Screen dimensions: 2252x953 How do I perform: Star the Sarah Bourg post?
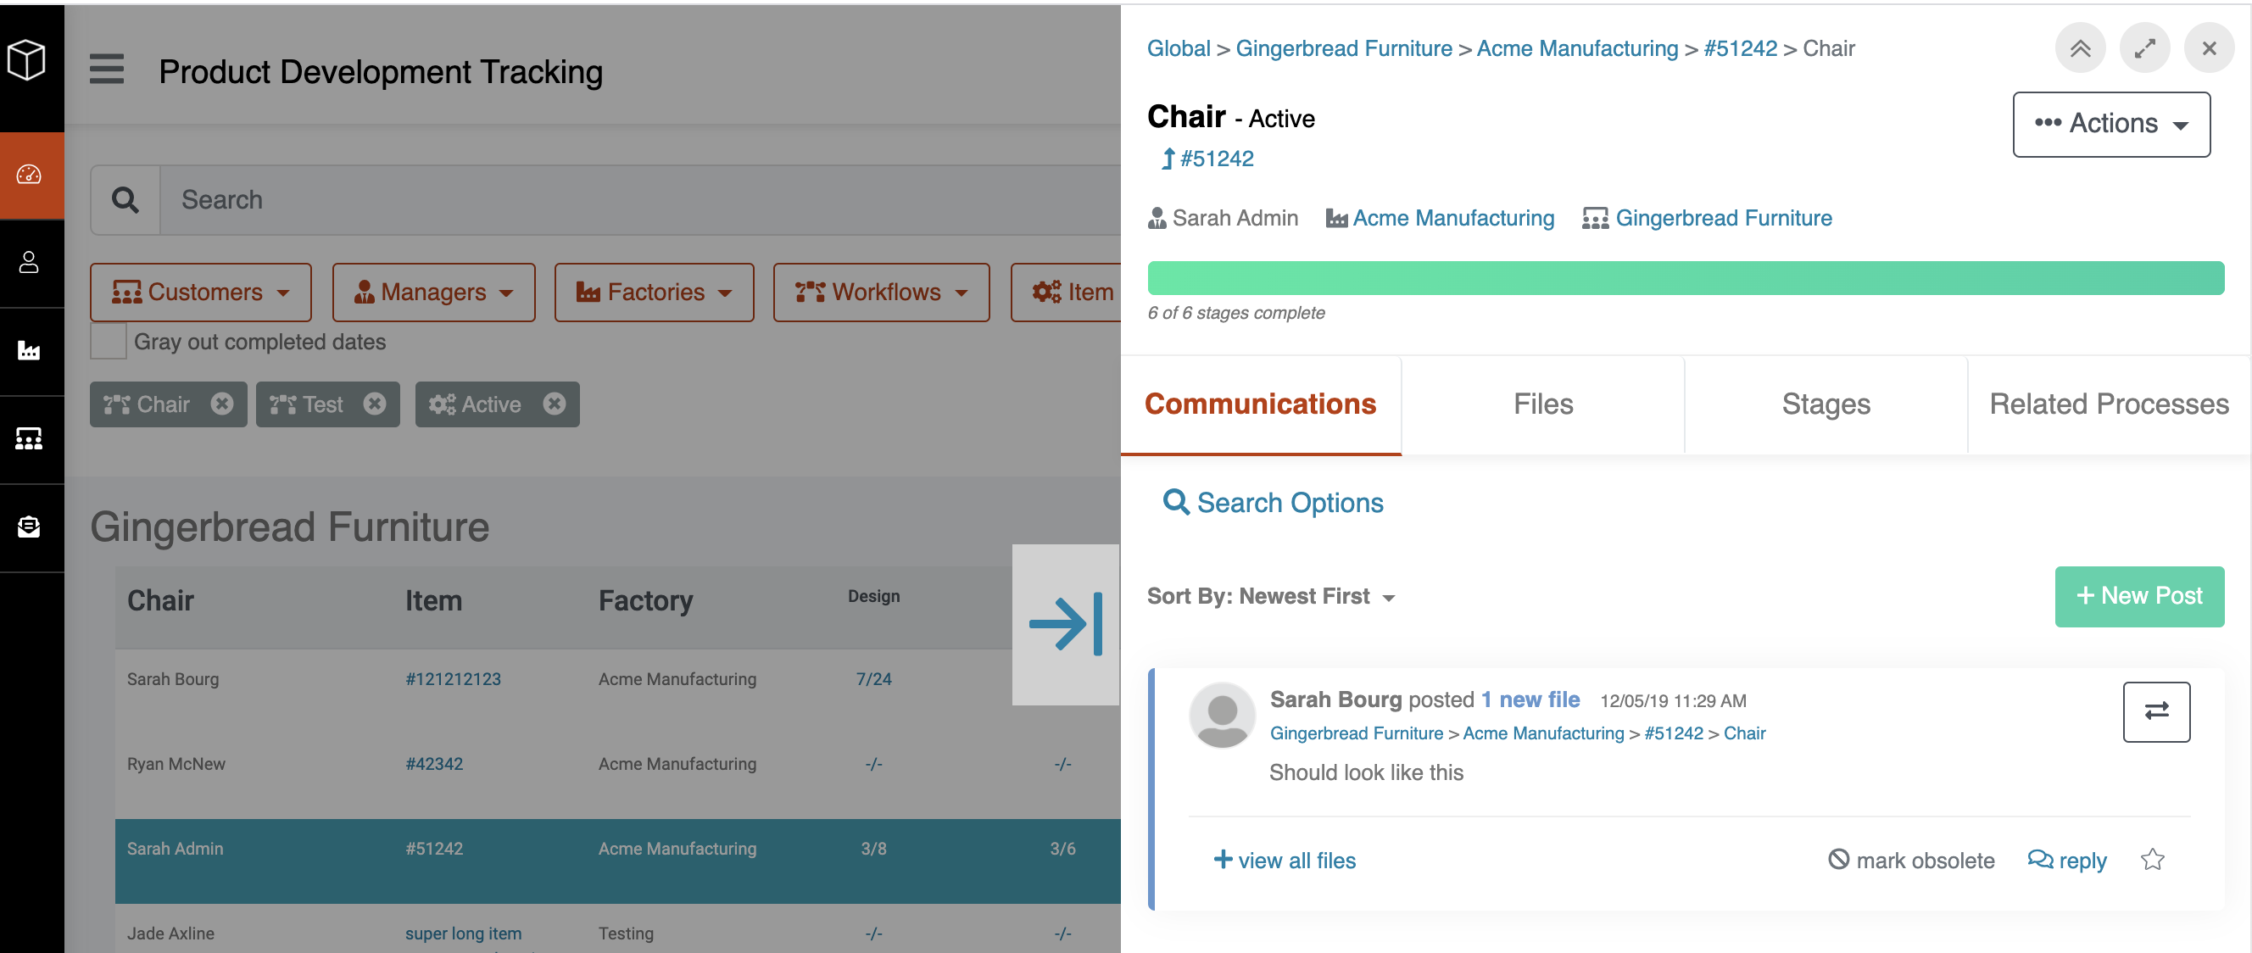[x=2152, y=860]
